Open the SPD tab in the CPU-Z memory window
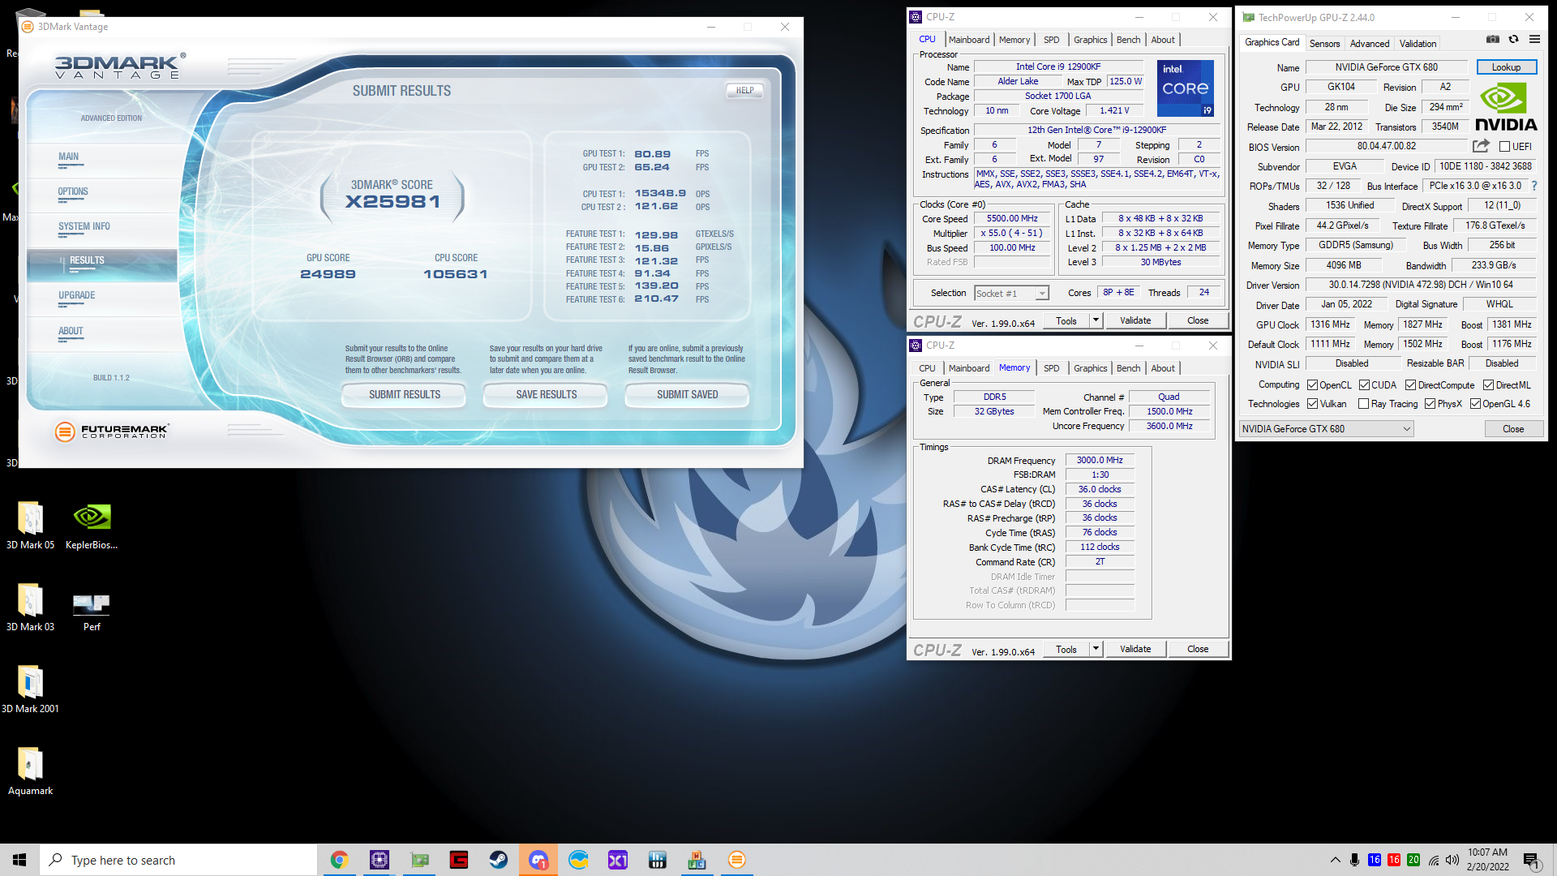 [1051, 368]
